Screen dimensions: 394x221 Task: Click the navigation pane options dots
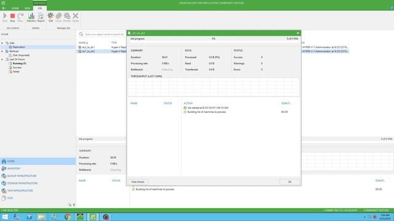point(74,204)
